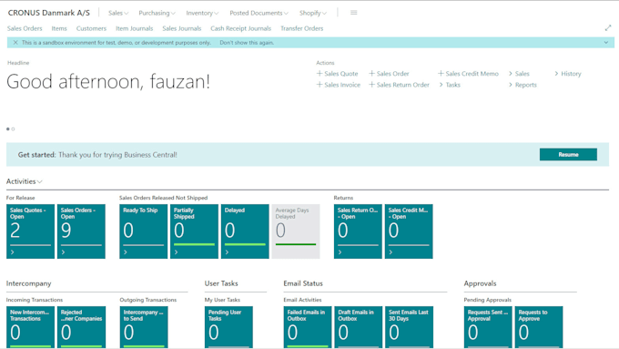
Task: Open New Intercompany Transactions tile
Action: [30, 327]
